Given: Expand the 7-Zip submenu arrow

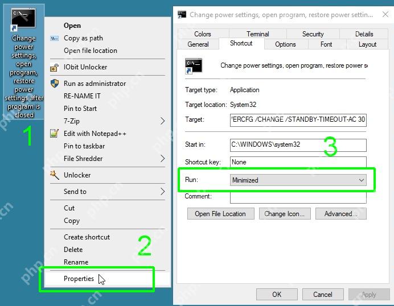Looking at the screenshot, I should 163,121.
